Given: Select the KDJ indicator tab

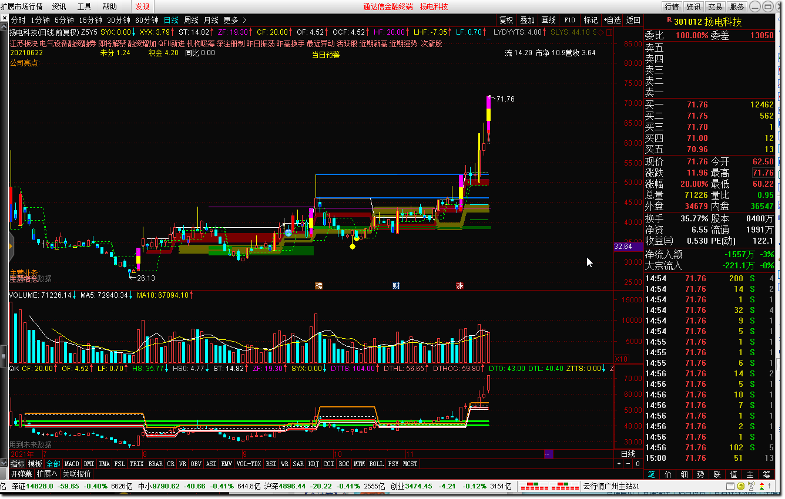Looking at the screenshot, I should coord(314,464).
